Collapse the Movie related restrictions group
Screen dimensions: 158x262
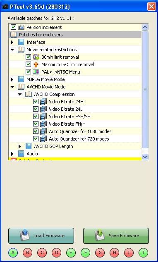click(x=12, y=50)
